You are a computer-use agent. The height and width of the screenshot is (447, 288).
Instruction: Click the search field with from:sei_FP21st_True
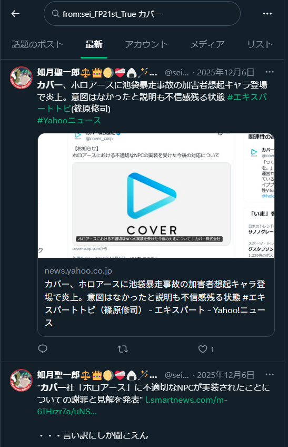tap(142, 13)
